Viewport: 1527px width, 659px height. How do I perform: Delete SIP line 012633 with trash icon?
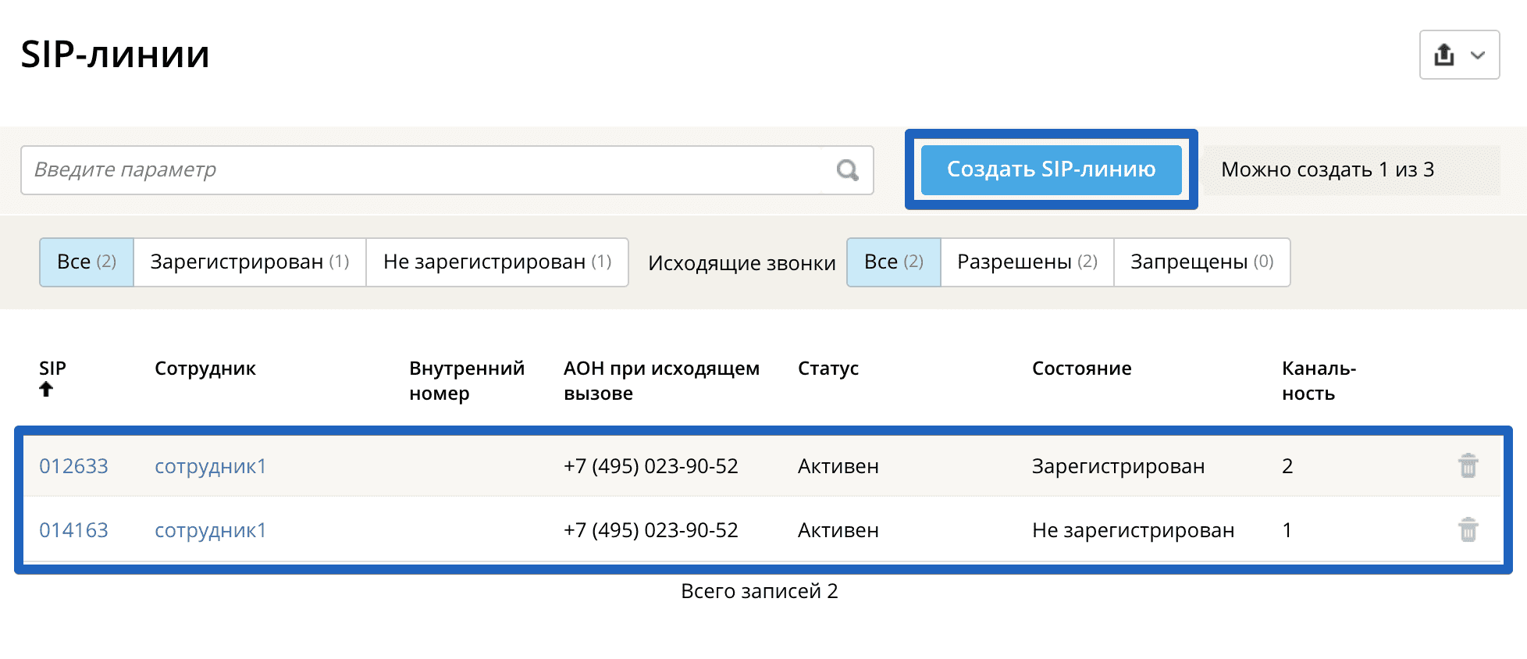coord(1468,465)
